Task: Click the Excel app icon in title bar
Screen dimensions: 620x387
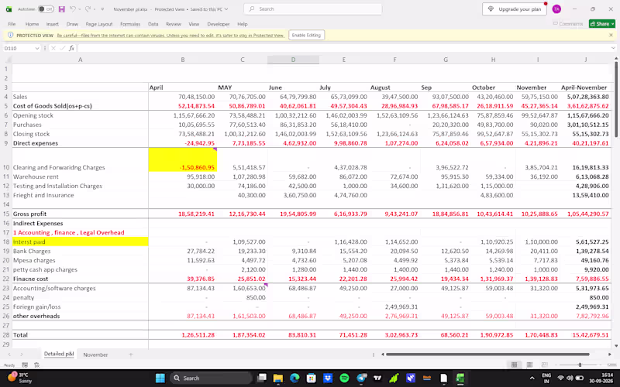Action: pos(9,9)
